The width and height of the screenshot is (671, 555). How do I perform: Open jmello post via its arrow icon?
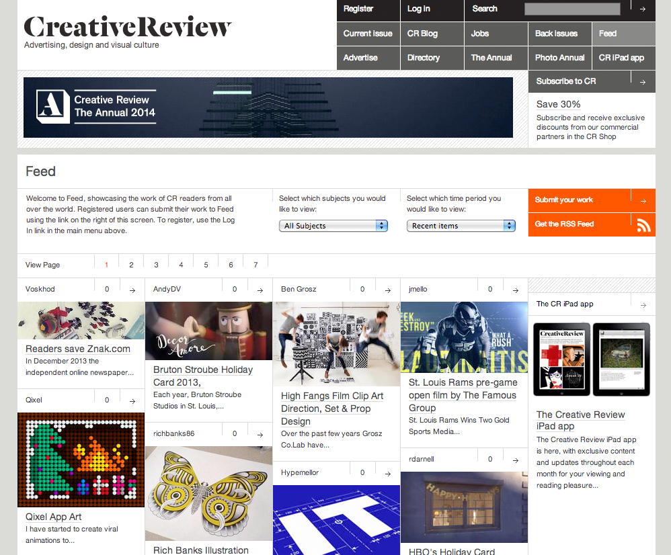516,290
